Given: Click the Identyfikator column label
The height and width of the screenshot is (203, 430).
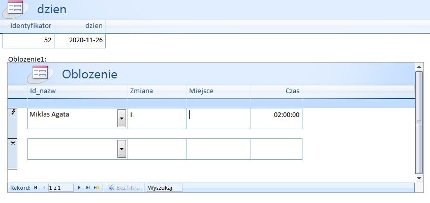Looking at the screenshot, I should pyautogui.click(x=30, y=26).
